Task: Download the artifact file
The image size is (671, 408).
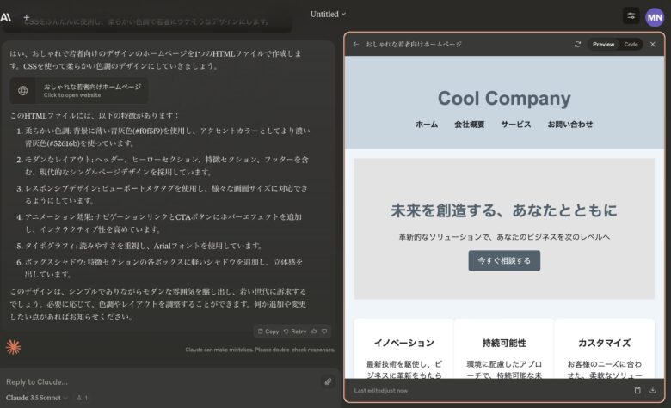Action: (653, 390)
